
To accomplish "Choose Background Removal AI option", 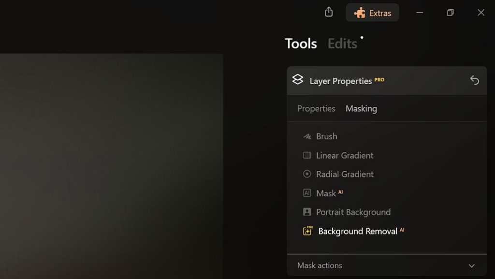I will (361, 231).
